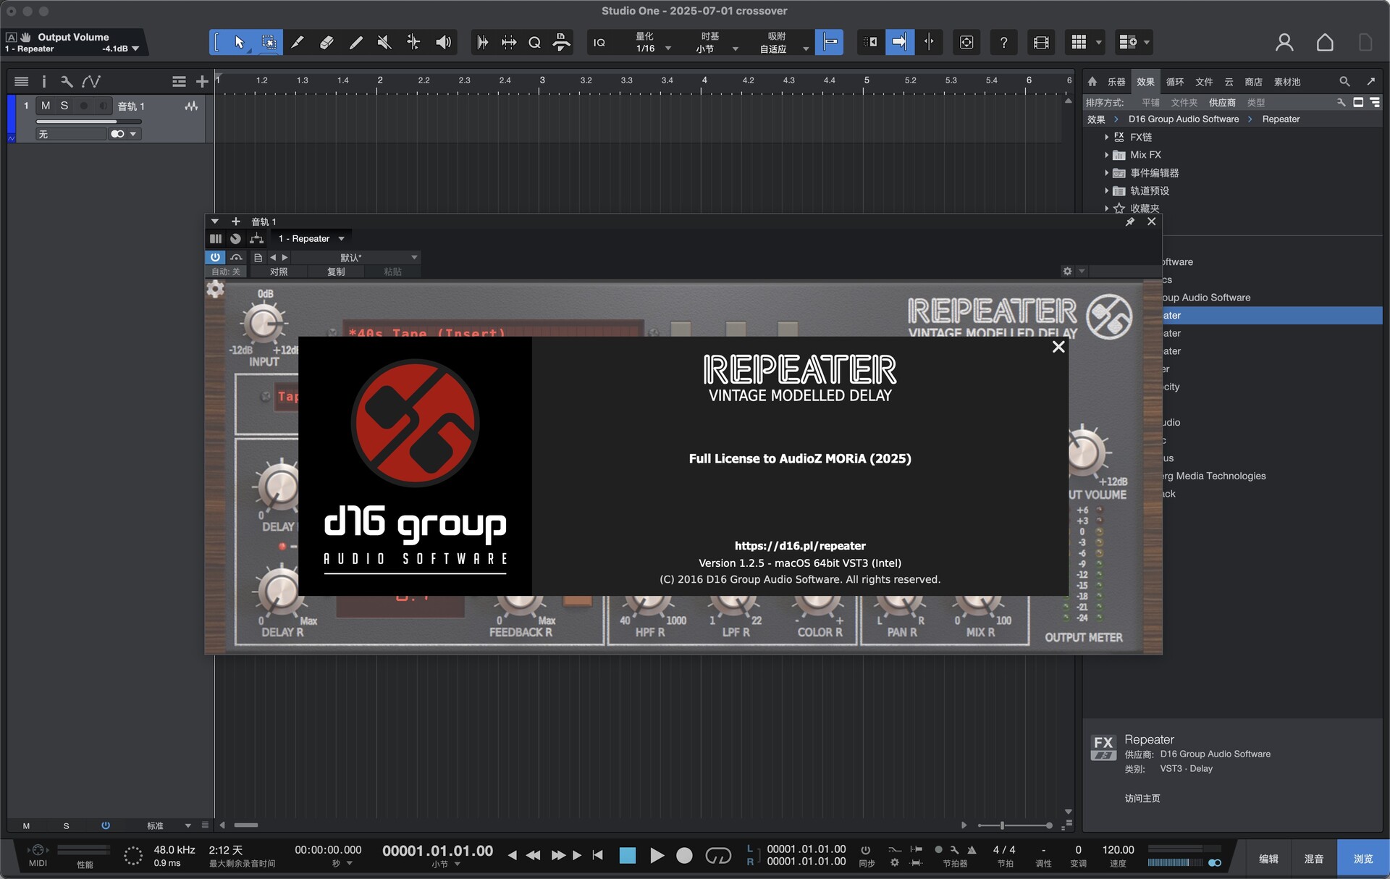Expand the 事件编辑器 folder

1106,173
